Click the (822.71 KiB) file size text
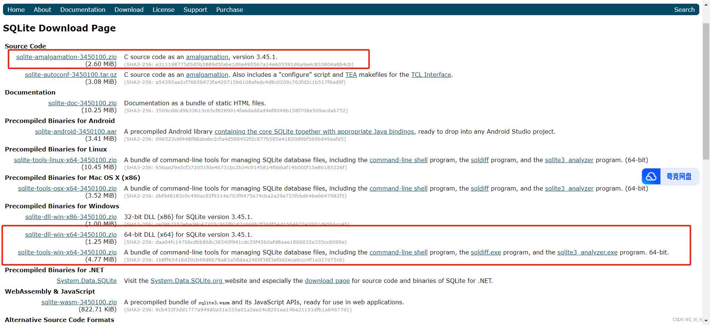Image resolution: width=710 pixels, height=325 pixels. click(x=98, y=309)
